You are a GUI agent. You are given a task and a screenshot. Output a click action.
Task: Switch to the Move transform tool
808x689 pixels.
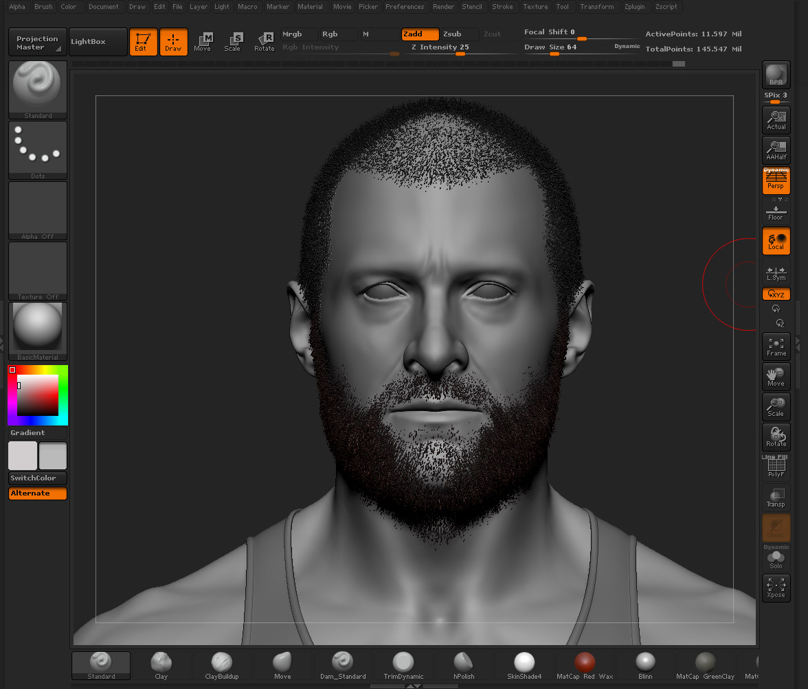(x=203, y=42)
